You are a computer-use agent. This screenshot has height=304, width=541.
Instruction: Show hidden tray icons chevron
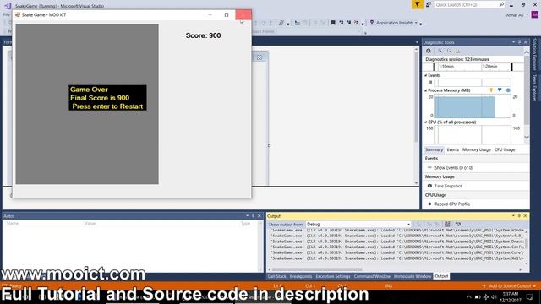point(469,296)
